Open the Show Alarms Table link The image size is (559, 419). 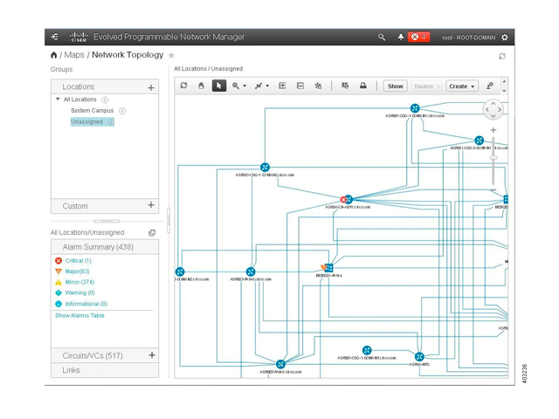click(x=79, y=315)
